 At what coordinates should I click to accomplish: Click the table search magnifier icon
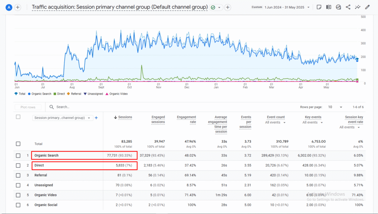(52, 107)
